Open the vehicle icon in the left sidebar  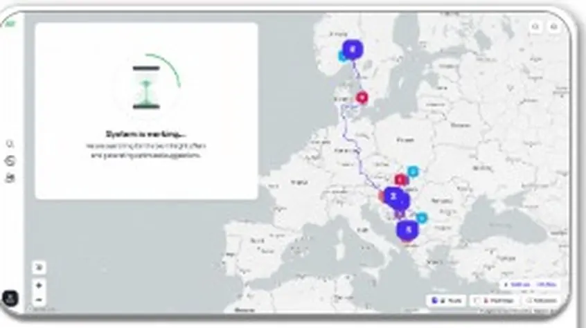tap(10, 178)
